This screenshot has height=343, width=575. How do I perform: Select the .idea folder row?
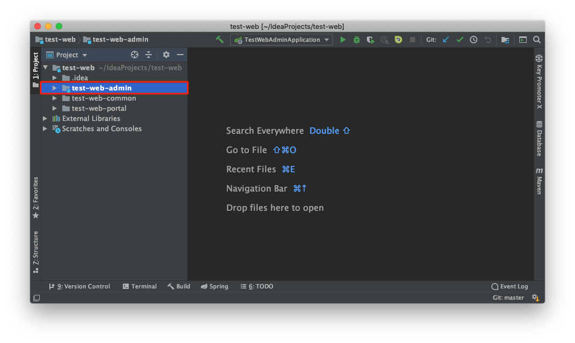pyautogui.click(x=114, y=78)
